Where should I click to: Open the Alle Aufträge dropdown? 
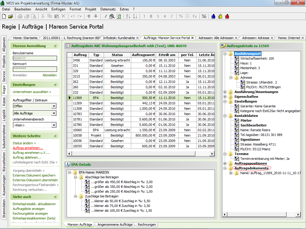pyautogui.click(x=54, y=113)
